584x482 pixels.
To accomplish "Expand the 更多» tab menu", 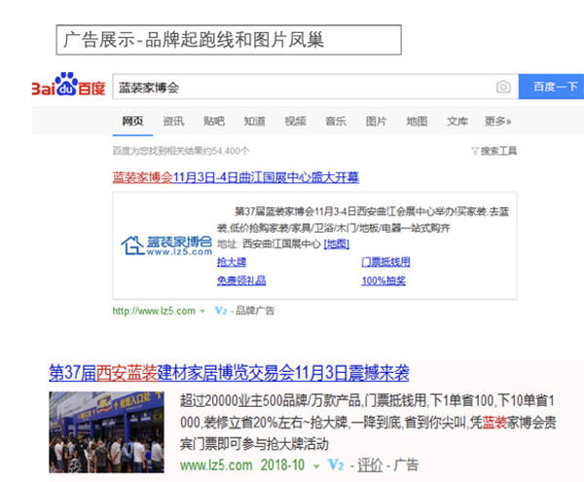I will click(498, 121).
